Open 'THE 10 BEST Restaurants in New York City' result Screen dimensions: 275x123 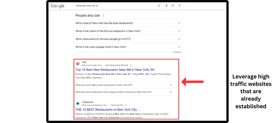[x=108, y=110]
